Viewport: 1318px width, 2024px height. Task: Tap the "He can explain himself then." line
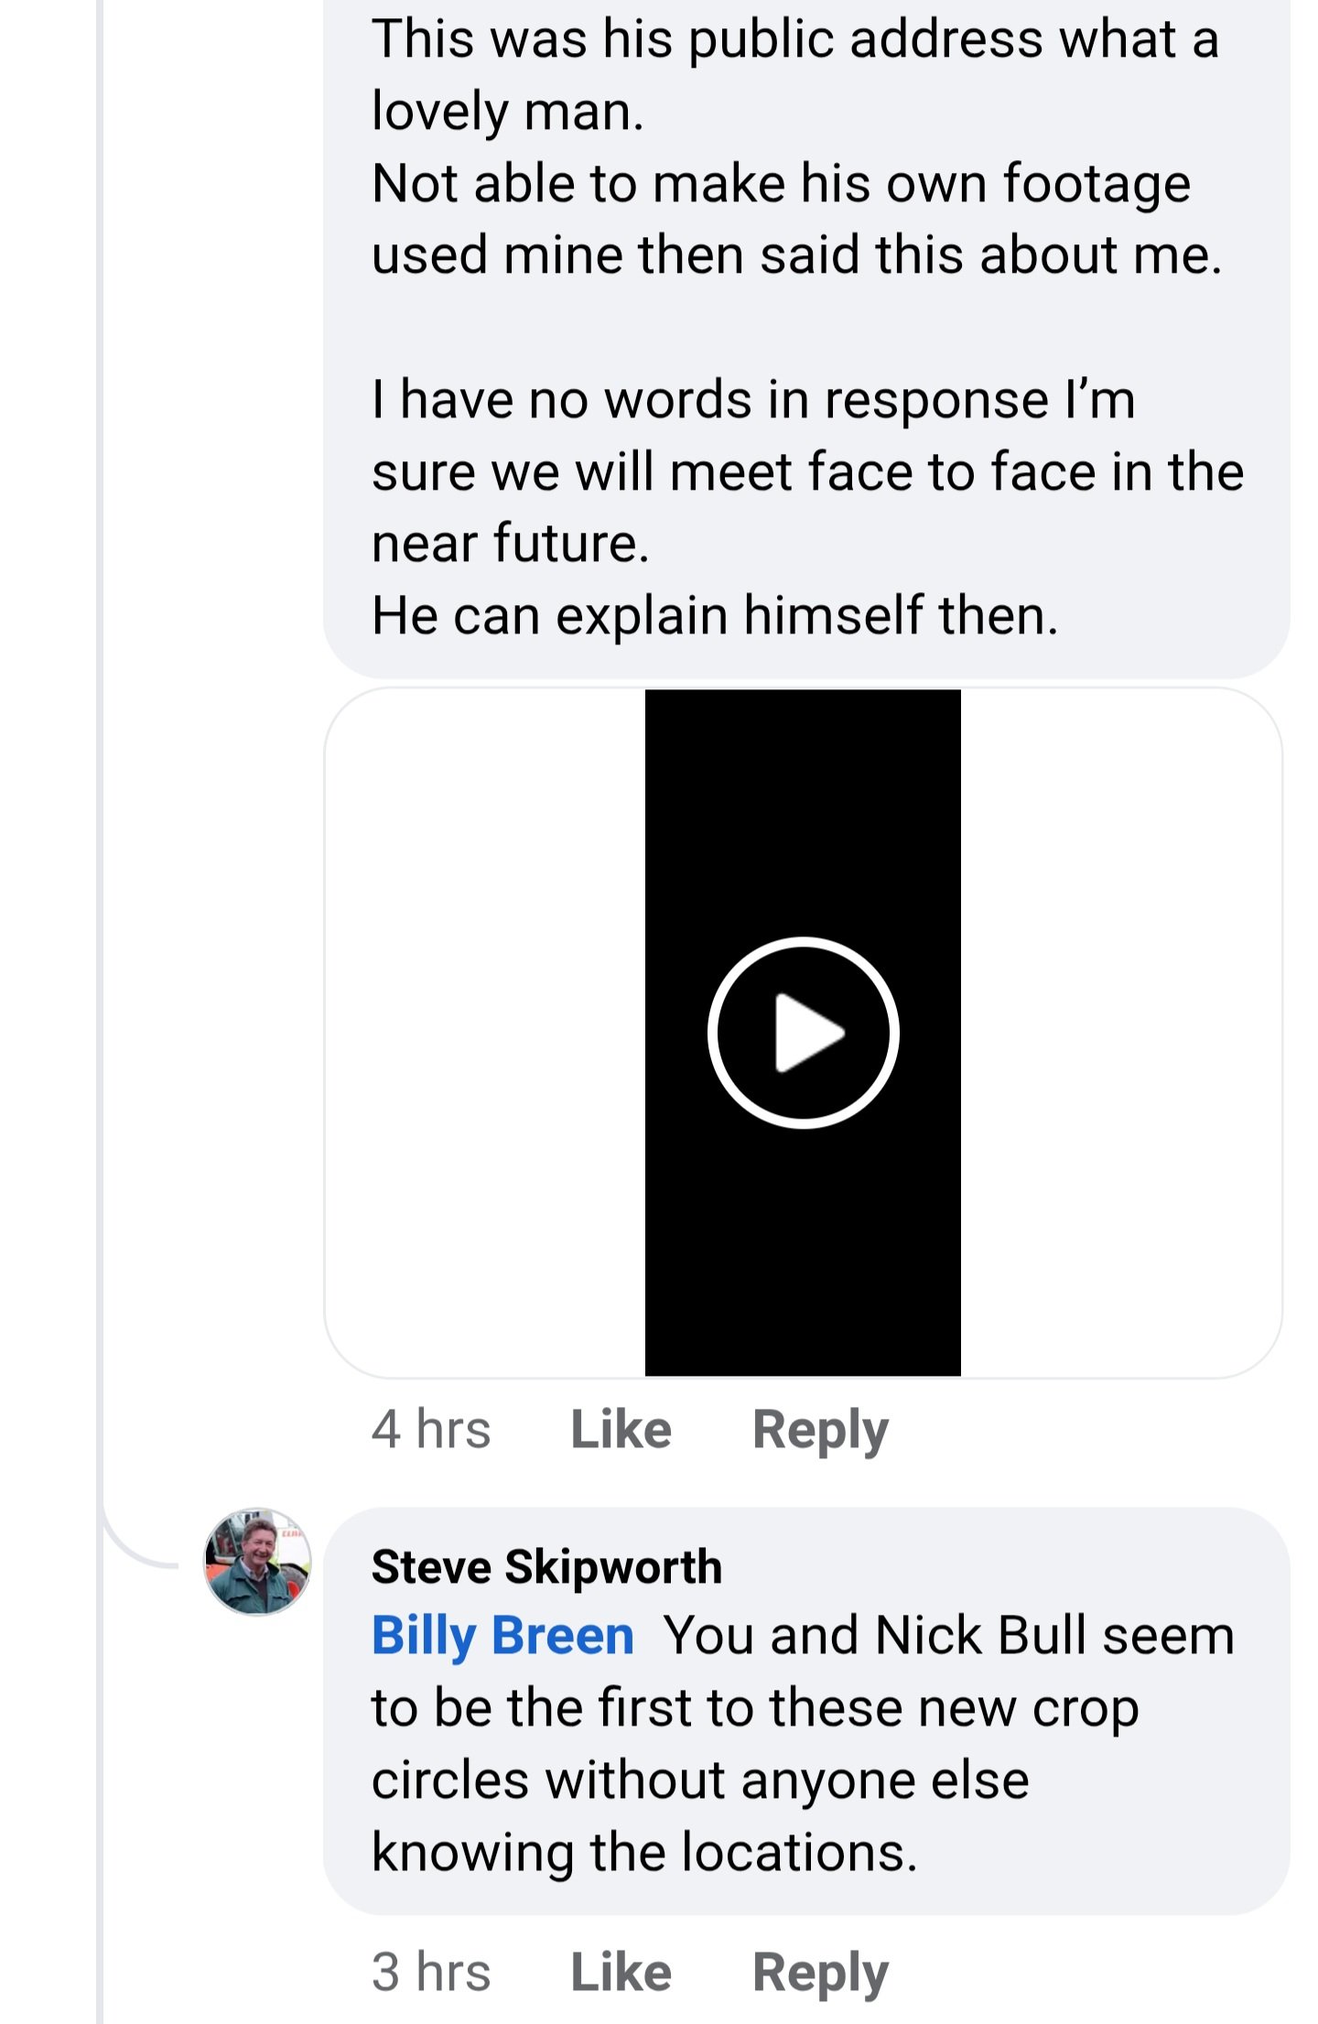tap(714, 614)
